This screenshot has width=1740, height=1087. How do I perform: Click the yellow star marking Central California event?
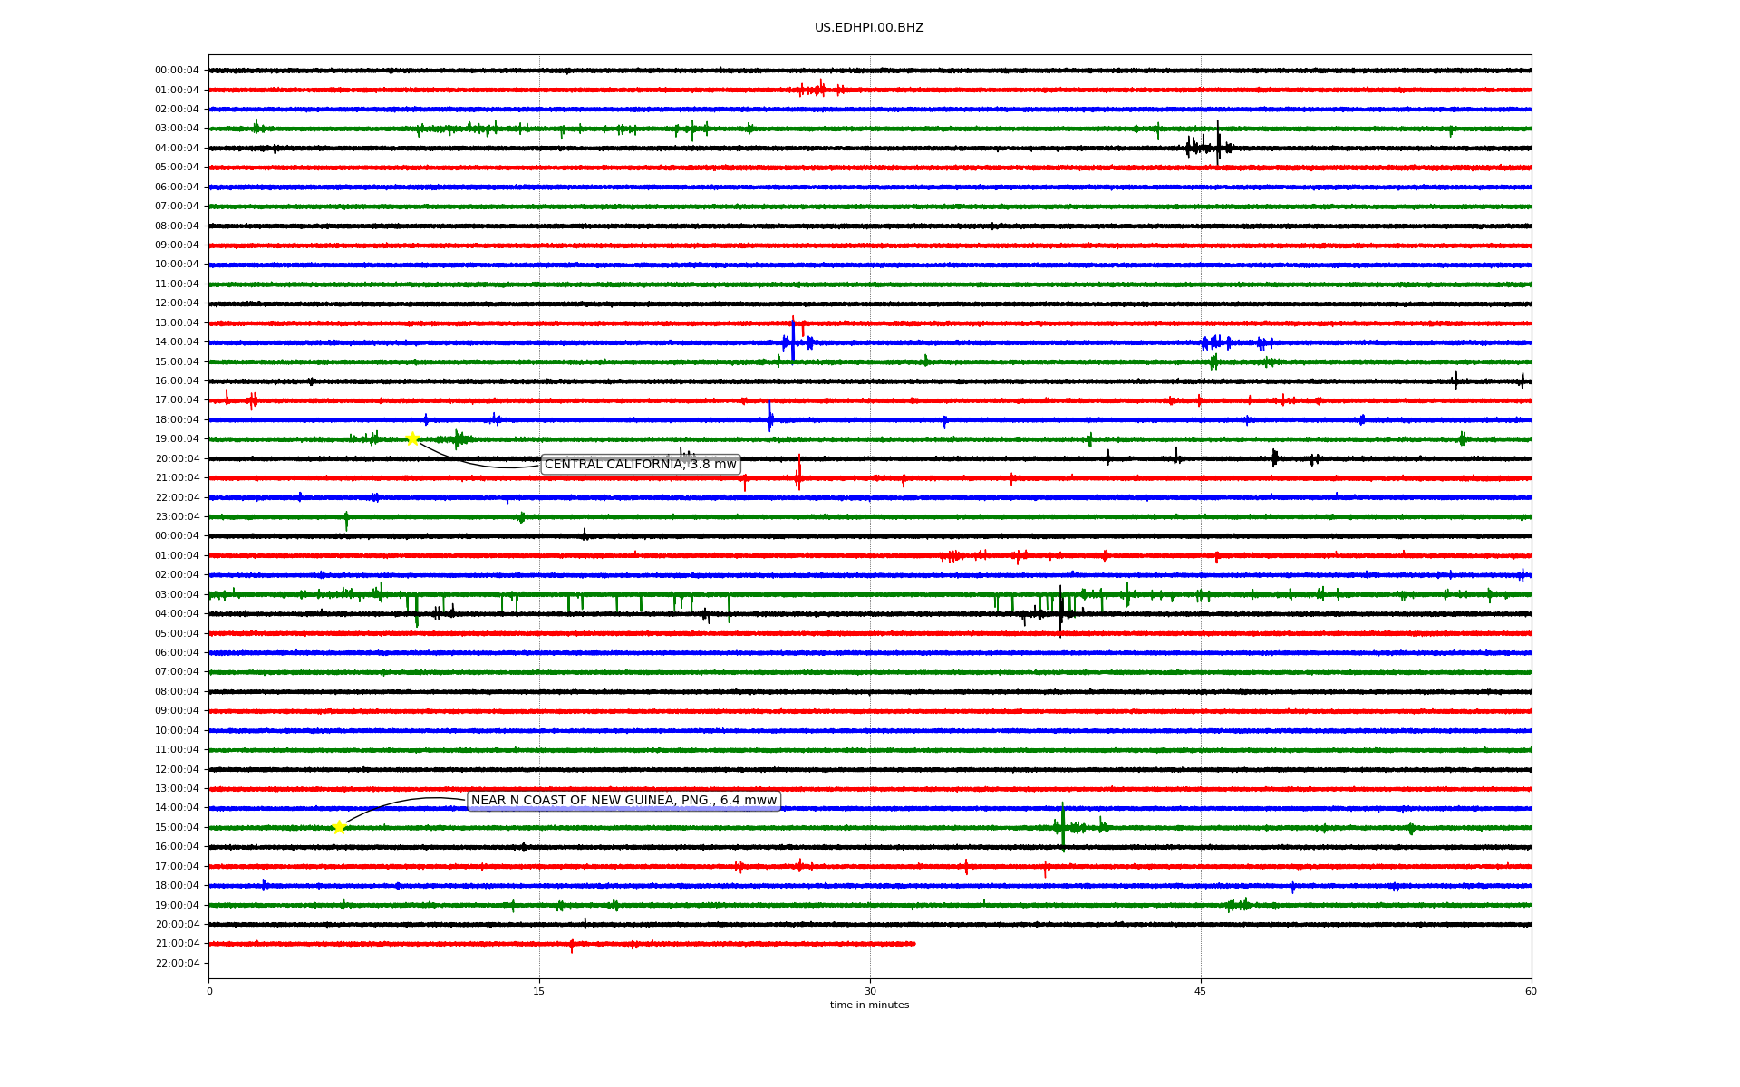[412, 439]
